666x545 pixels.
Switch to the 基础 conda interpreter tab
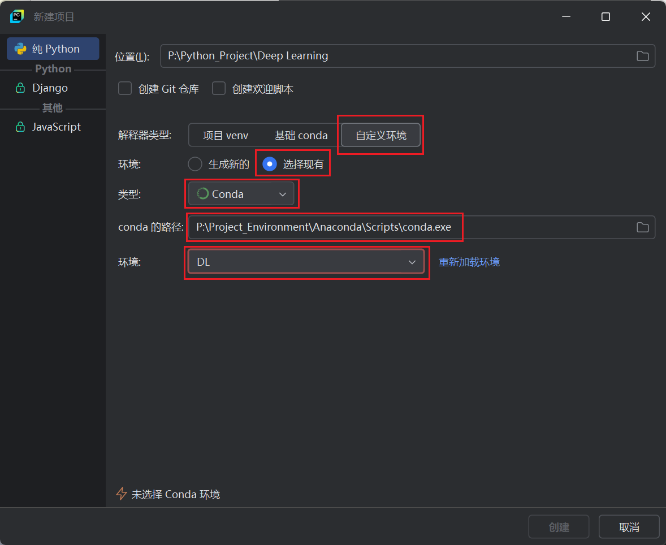pyautogui.click(x=301, y=135)
